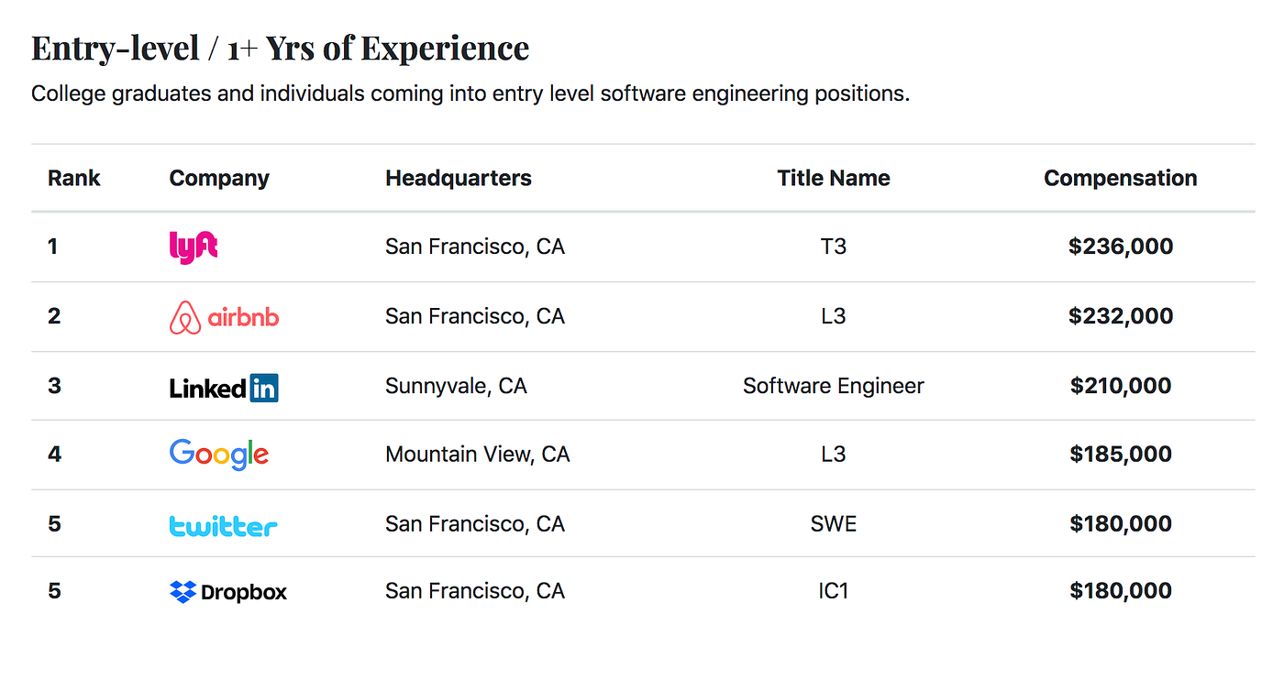Click the Software Engineer title cell
1284x691 pixels.
[834, 386]
